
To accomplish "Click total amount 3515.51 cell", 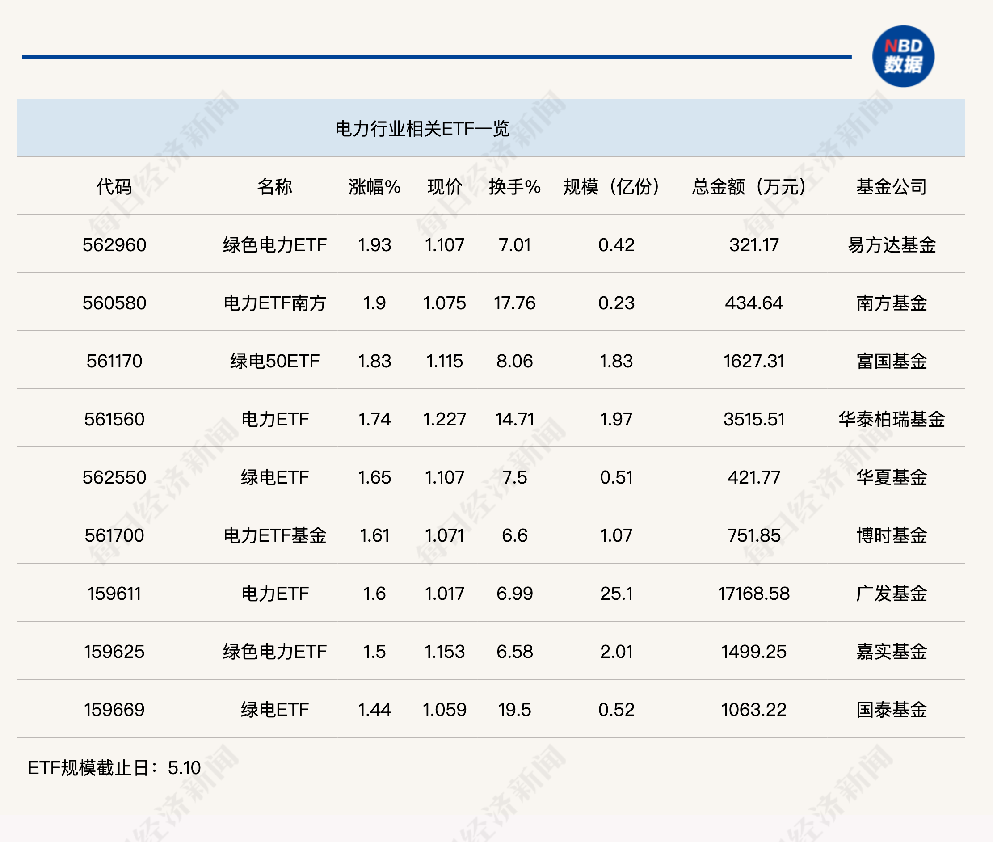I will pyautogui.click(x=753, y=419).
